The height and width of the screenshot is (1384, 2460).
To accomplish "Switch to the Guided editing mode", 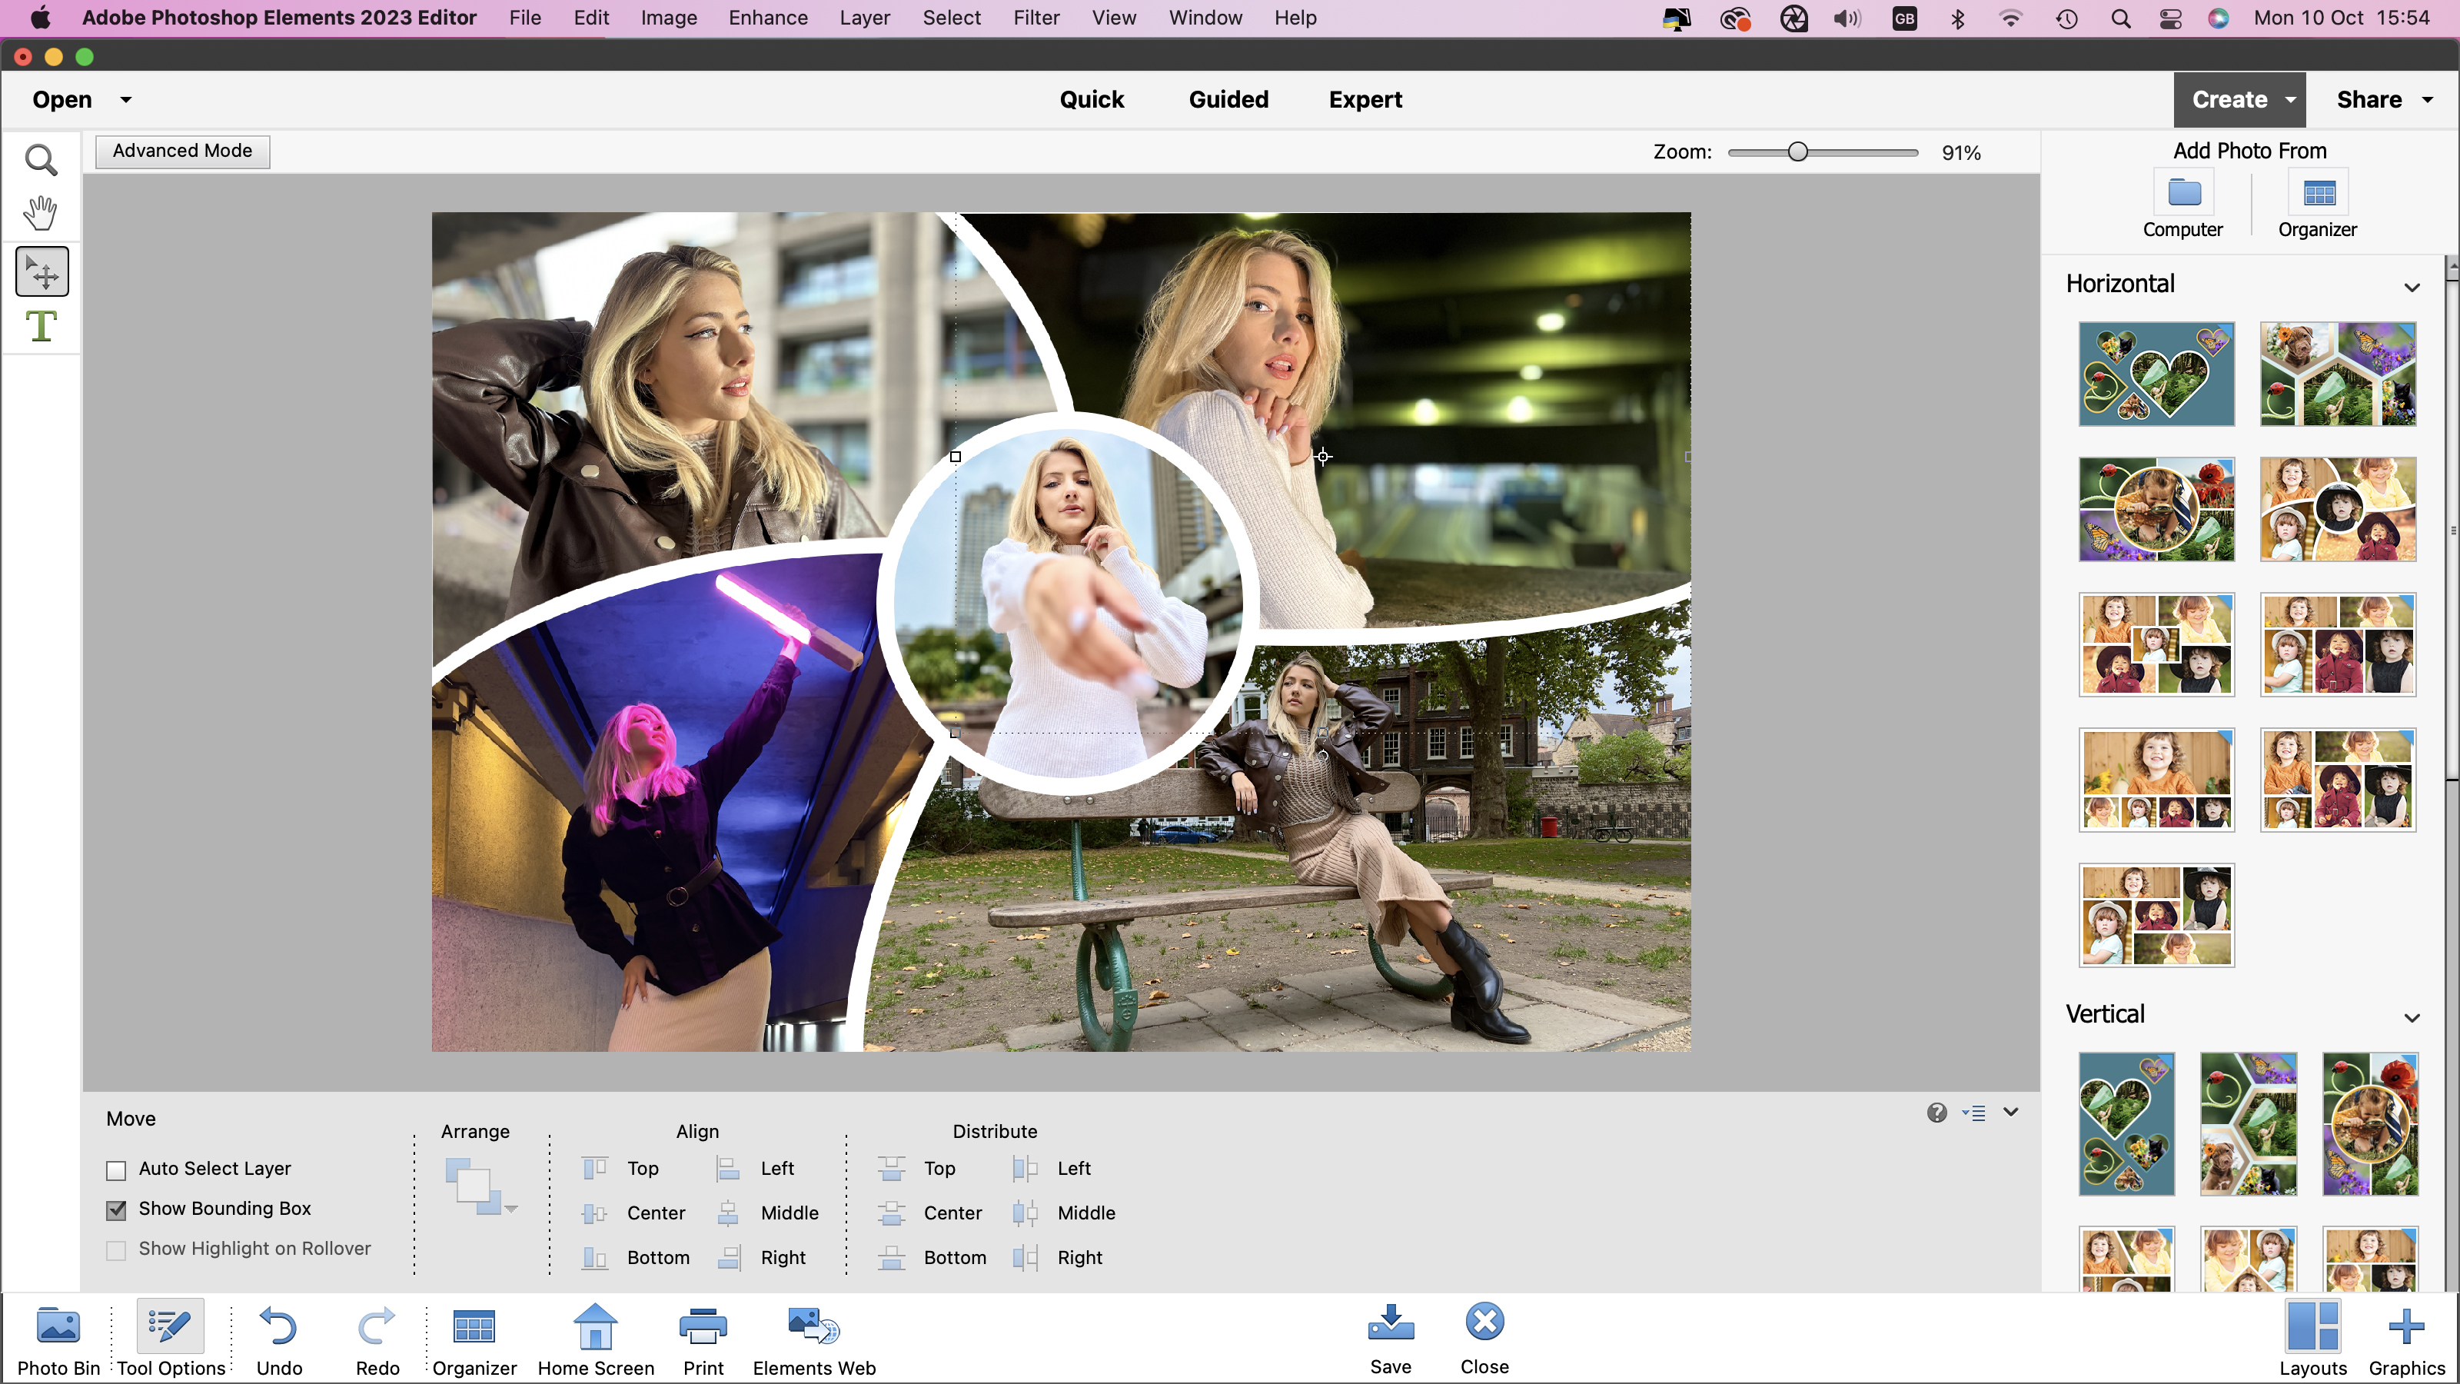I will (1227, 98).
